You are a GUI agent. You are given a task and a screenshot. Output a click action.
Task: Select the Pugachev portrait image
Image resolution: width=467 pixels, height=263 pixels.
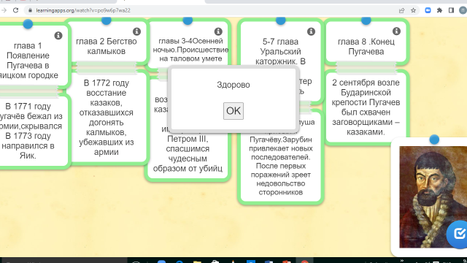tap(433, 197)
